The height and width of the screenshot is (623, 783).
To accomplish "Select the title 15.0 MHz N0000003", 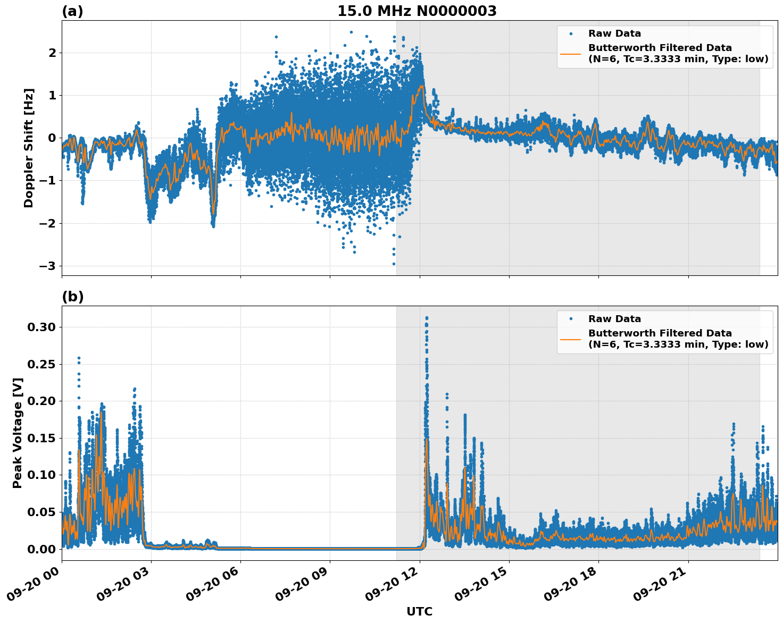I will tap(417, 10).
